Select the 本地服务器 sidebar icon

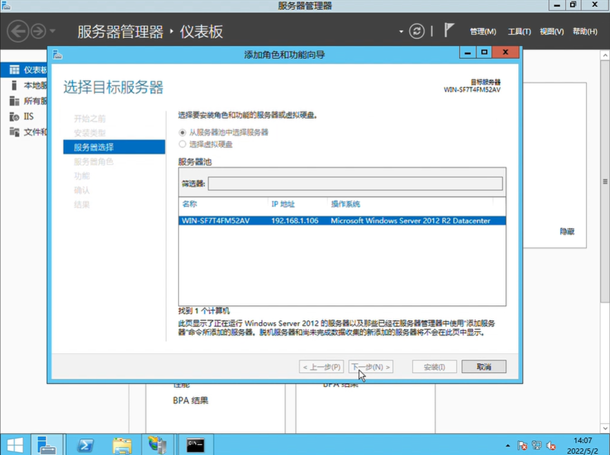click(14, 85)
